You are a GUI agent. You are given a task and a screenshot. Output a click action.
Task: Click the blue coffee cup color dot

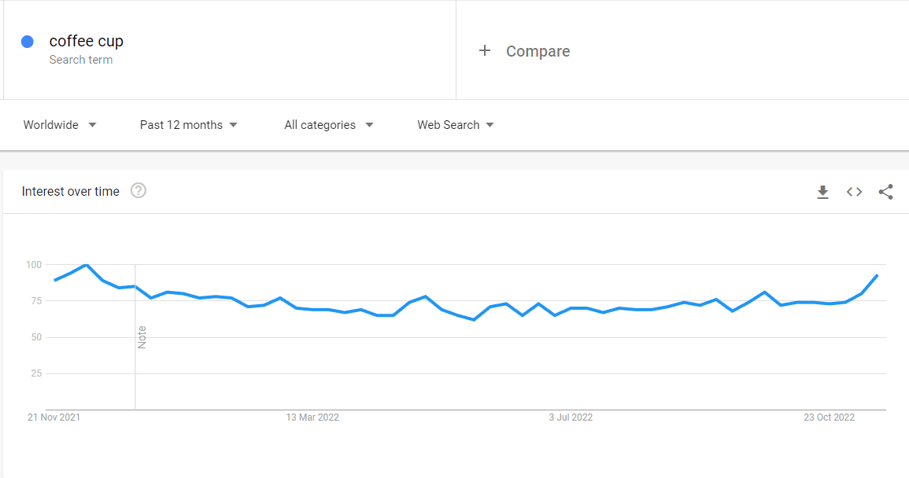(x=28, y=42)
